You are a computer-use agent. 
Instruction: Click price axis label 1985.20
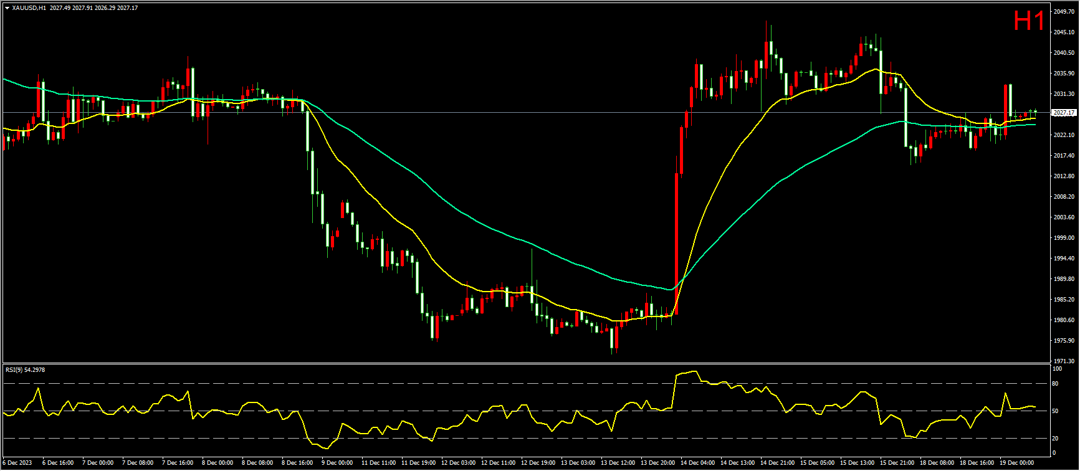click(1064, 300)
